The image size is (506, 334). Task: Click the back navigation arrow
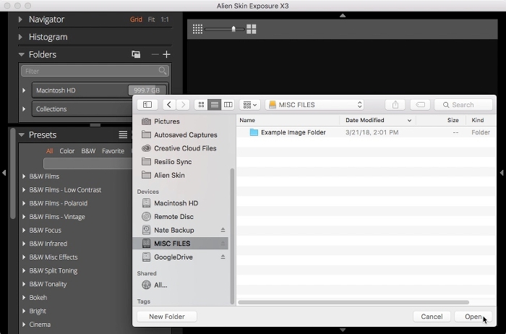pos(170,105)
